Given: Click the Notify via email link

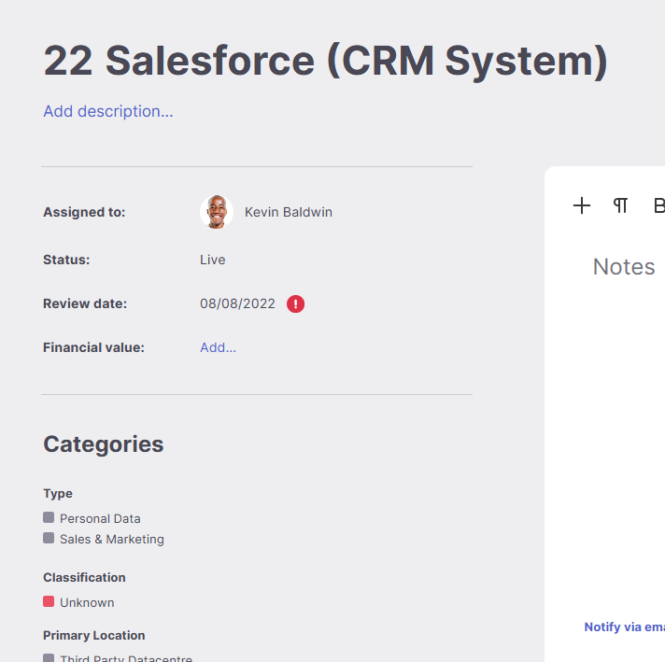Looking at the screenshot, I should click(x=624, y=627).
